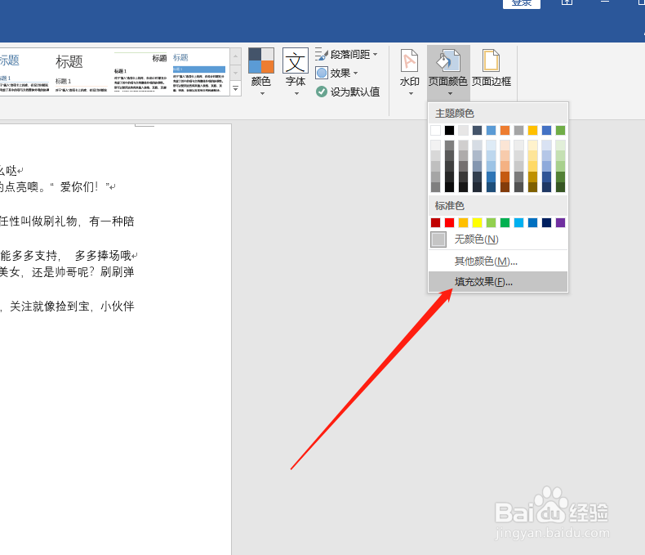Select dark red standard color swatch
Image resolution: width=645 pixels, height=555 pixels.
click(436, 223)
